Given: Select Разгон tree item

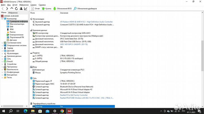Looking at the screenshot, I should 11,32.
